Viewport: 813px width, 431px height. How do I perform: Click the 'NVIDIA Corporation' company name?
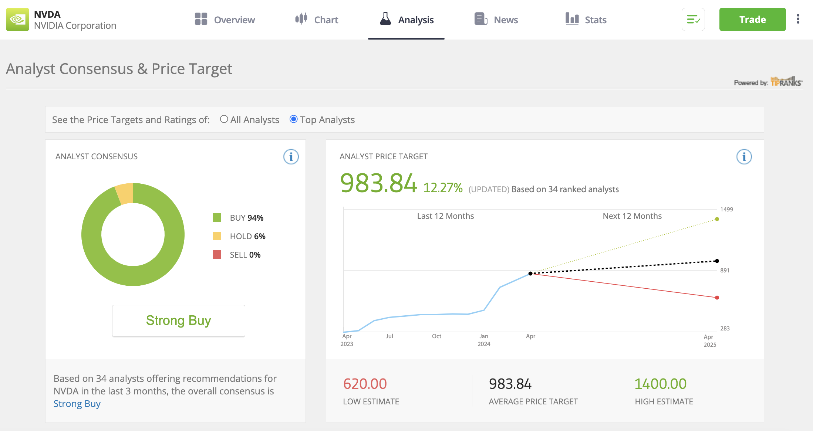pyautogui.click(x=75, y=26)
